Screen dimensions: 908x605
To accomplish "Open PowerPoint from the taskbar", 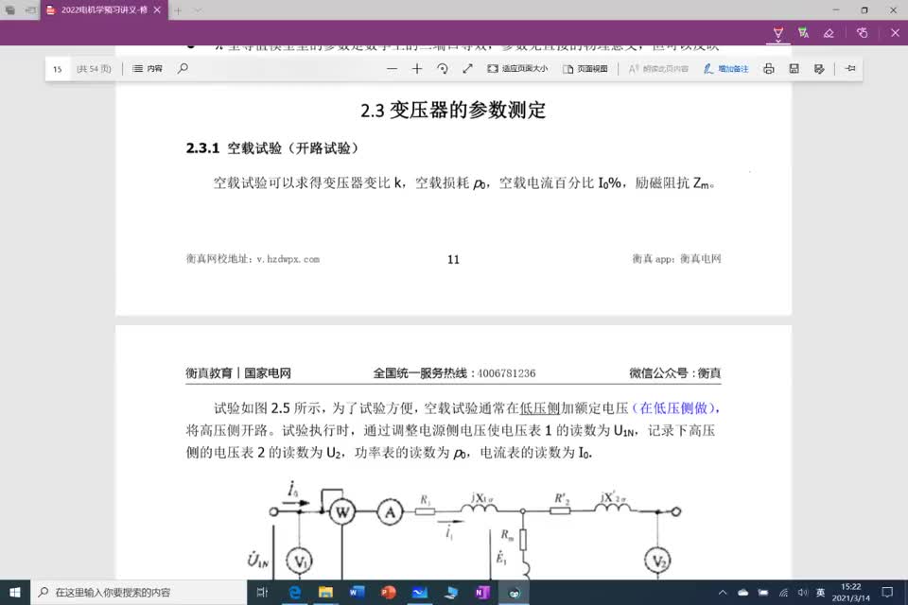I will (388, 593).
